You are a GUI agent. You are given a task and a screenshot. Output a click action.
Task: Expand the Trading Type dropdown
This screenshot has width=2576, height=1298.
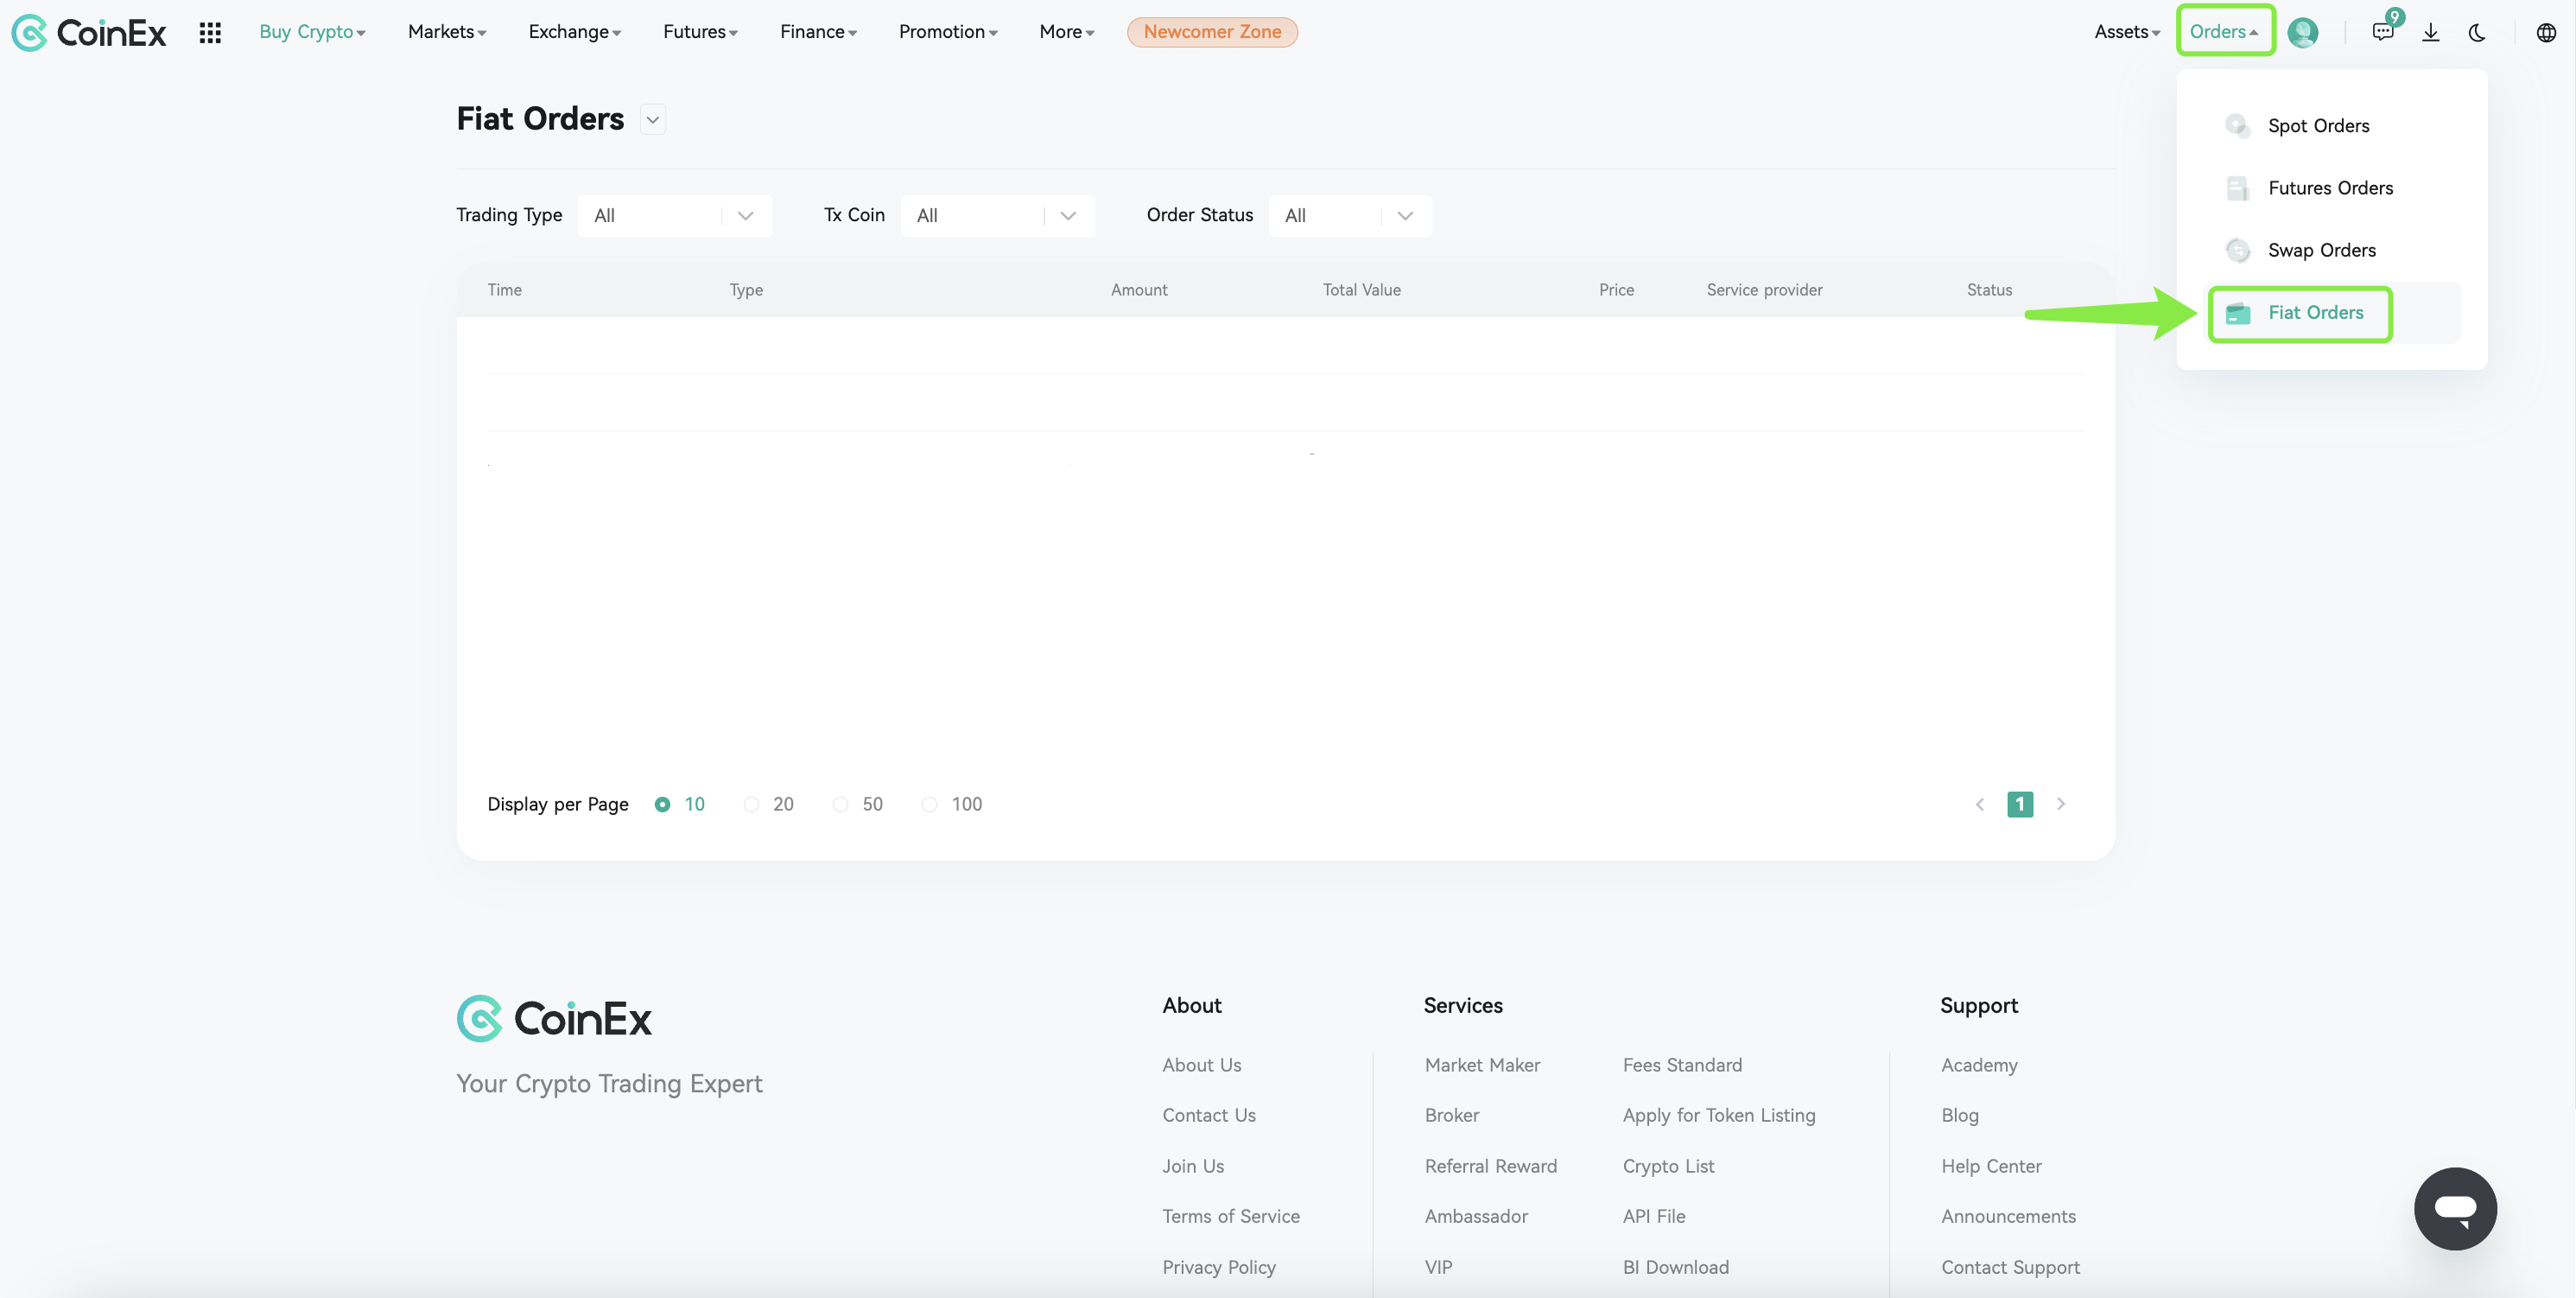tap(674, 215)
